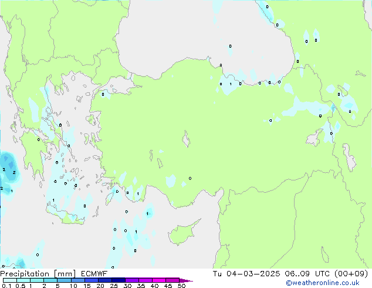Click the legend value '50'
The image size is (372, 288).
[181, 286]
